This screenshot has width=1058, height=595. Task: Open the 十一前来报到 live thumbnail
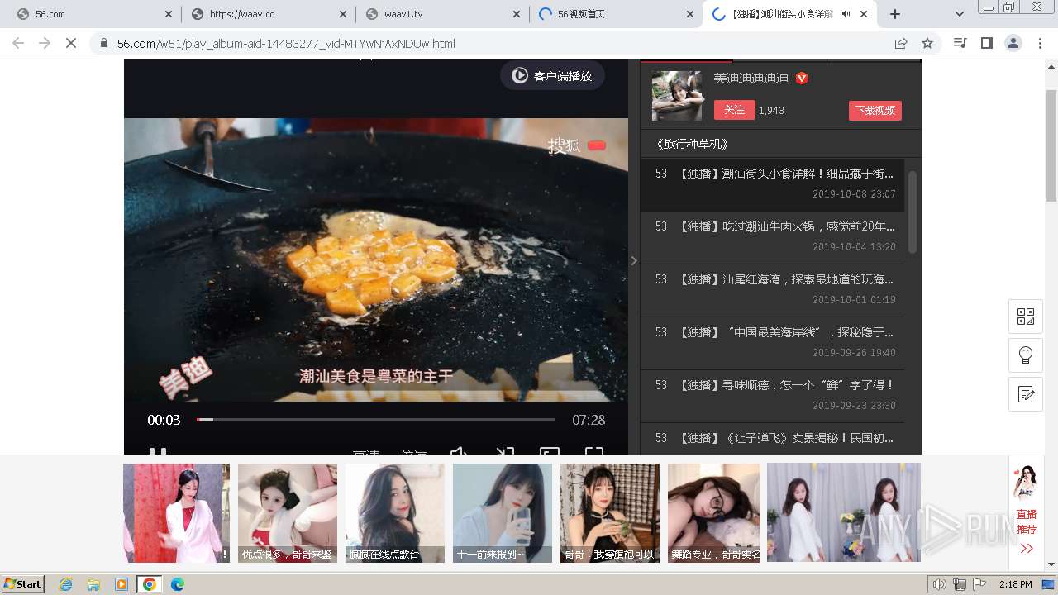tap(503, 513)
